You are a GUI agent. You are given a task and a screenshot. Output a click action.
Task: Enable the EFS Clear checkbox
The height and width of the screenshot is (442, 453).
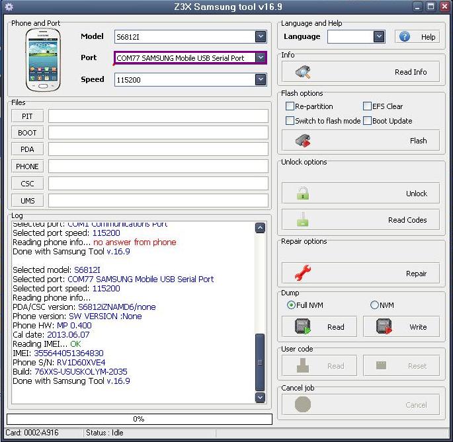point(367,106)
